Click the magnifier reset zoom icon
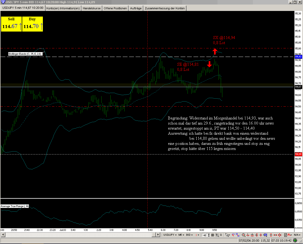 [x=265, y=235]
